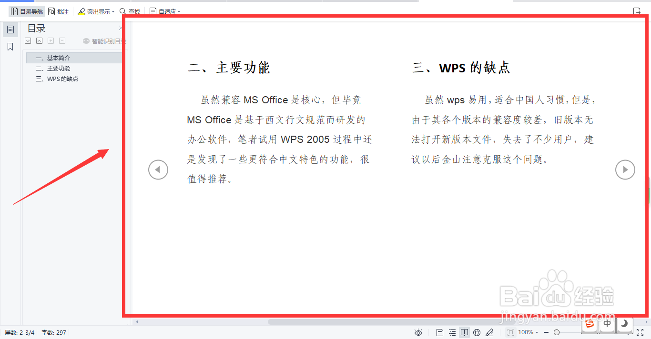Click the fit-page zoom icon
The width and height of the screenshot is (651, 339).
click(x=510, y=332)
